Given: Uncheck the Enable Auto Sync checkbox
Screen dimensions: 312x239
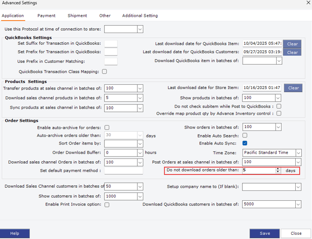Looking at the screenshot, I should coord(245,143).
